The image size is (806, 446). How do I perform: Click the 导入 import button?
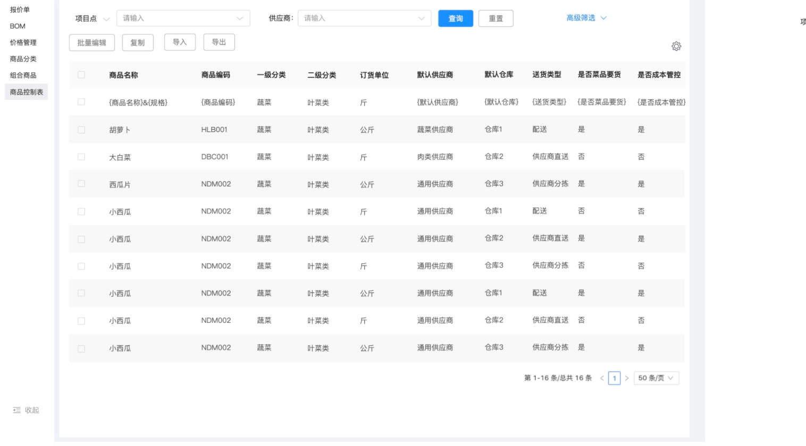pos(180,42)
